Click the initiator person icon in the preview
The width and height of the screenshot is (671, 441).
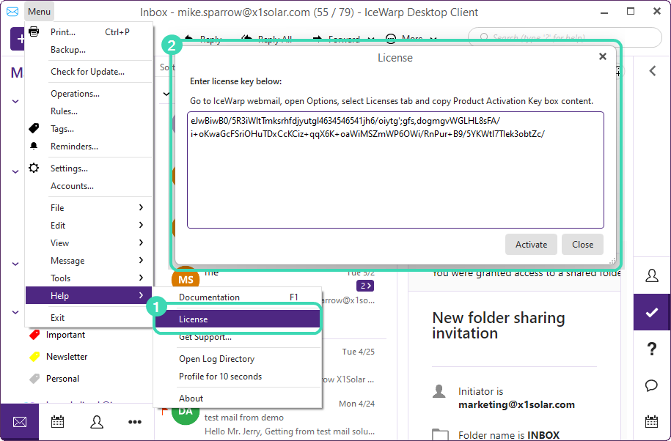tap(439, 391)
